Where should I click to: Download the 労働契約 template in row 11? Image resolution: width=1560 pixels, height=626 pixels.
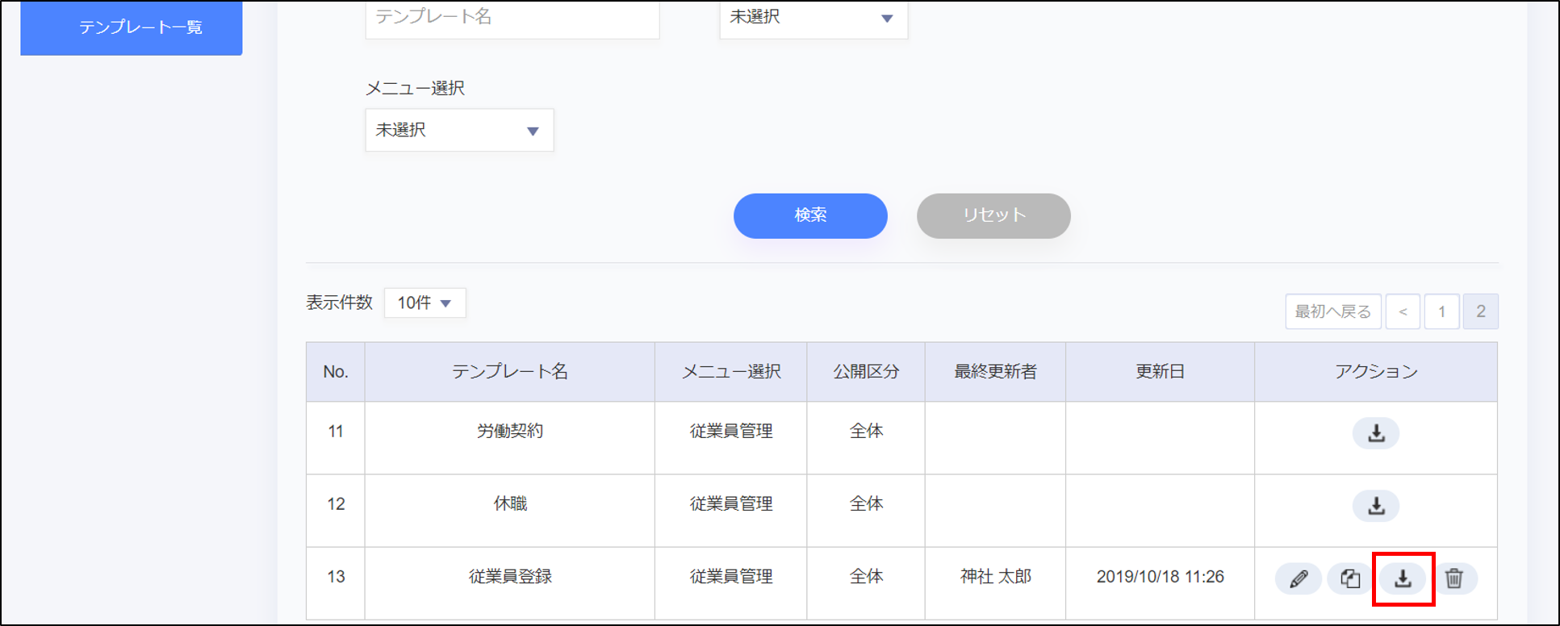[x=1376, y=433]
